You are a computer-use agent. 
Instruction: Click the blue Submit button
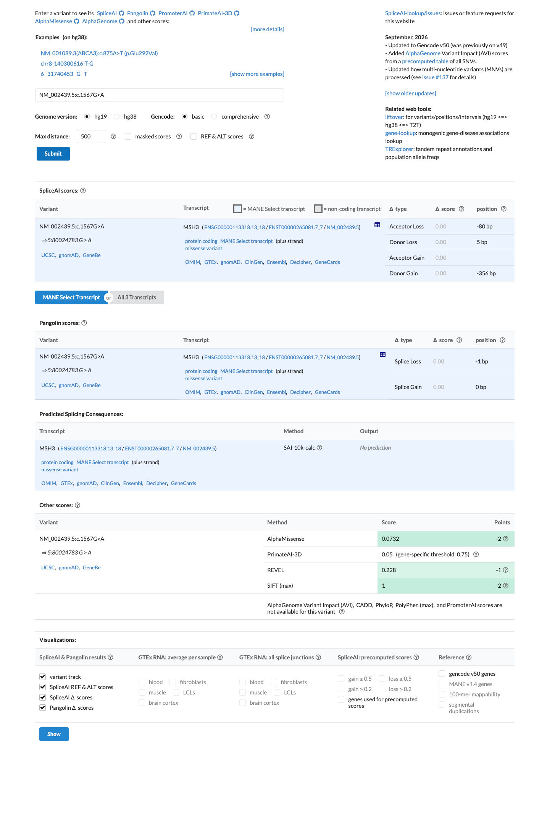(53, 154)
